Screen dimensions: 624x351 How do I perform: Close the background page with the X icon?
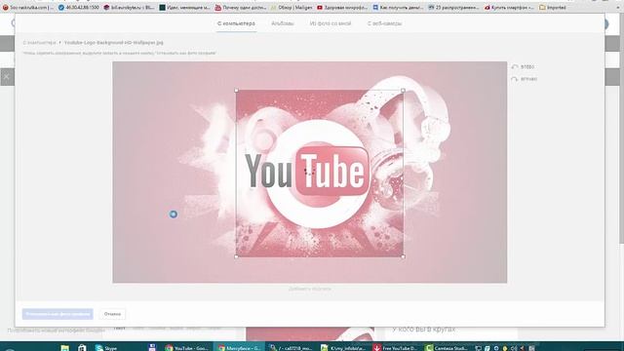[x=7, y=77]
